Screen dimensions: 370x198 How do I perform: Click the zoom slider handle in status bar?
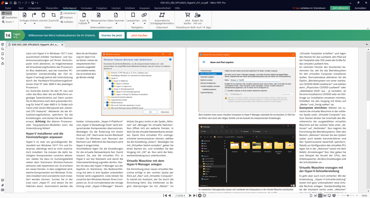(348, 196)
